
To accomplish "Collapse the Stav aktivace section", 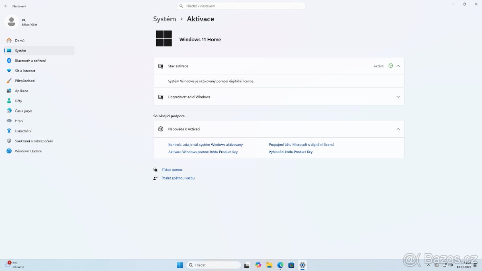I will (x=398, y=66).
